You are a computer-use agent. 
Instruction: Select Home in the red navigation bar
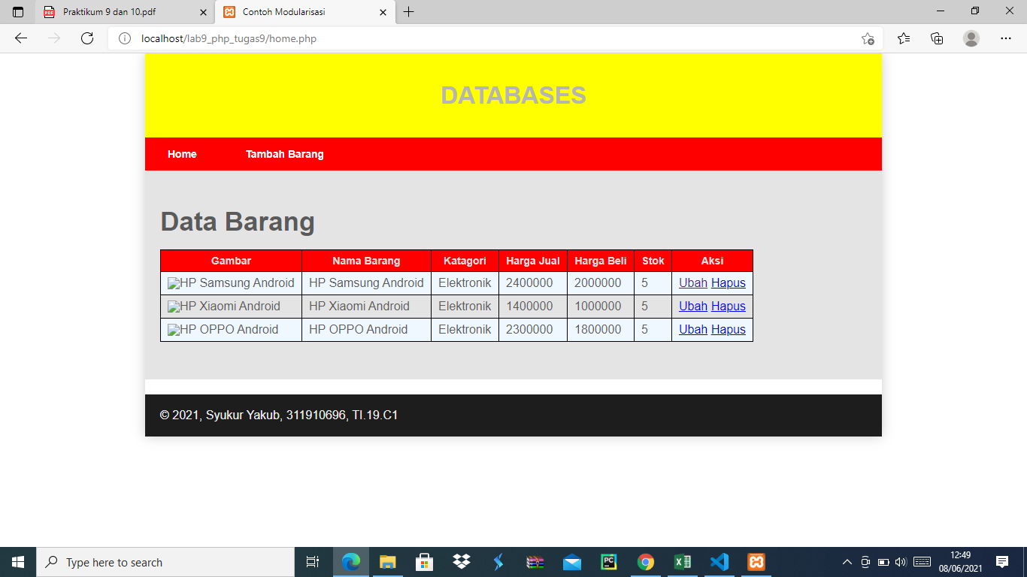pos(182,154)
